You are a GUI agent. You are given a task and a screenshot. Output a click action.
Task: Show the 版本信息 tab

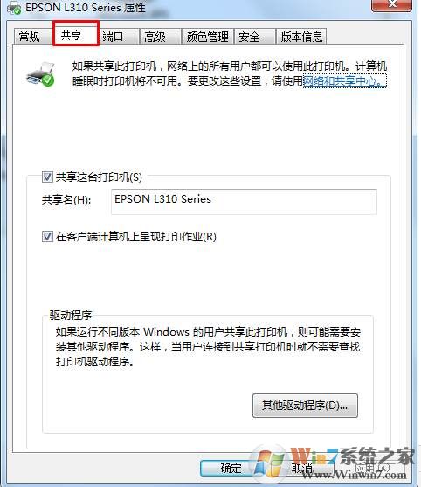(x=301, y=37)
